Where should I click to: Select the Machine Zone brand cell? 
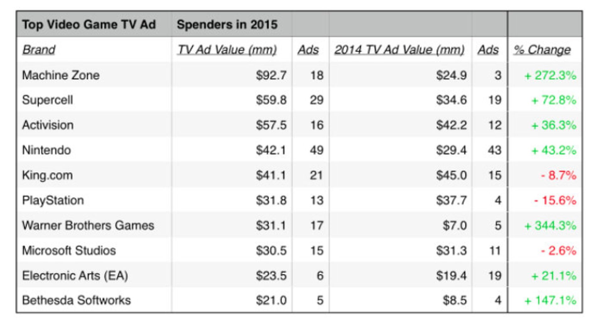(61, 75)
